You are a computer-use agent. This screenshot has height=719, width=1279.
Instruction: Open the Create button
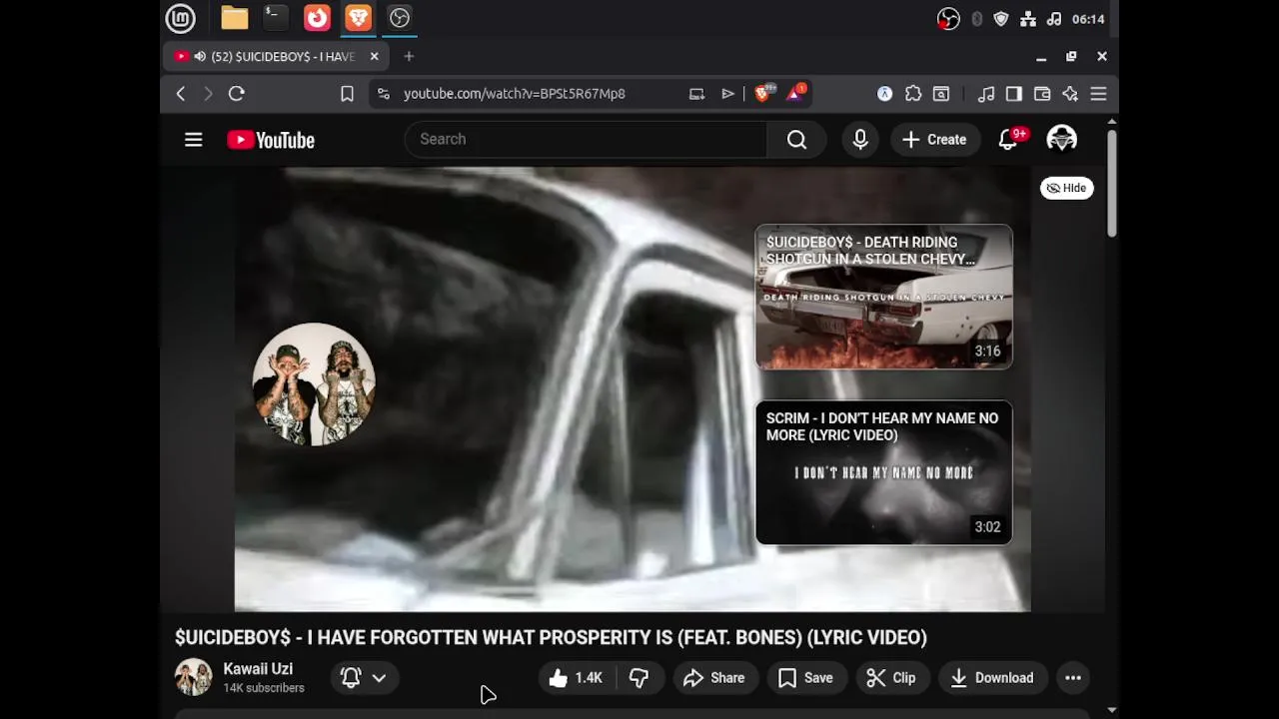click(934, 140)
